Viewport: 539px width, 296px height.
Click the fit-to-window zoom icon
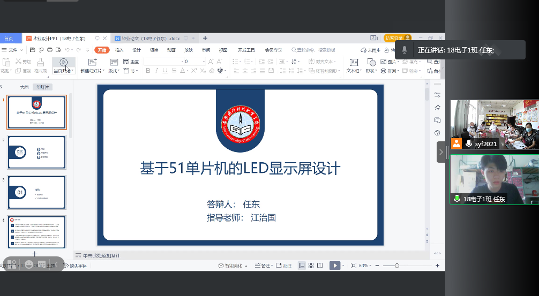pyautogui.click(x=353, y=265)
